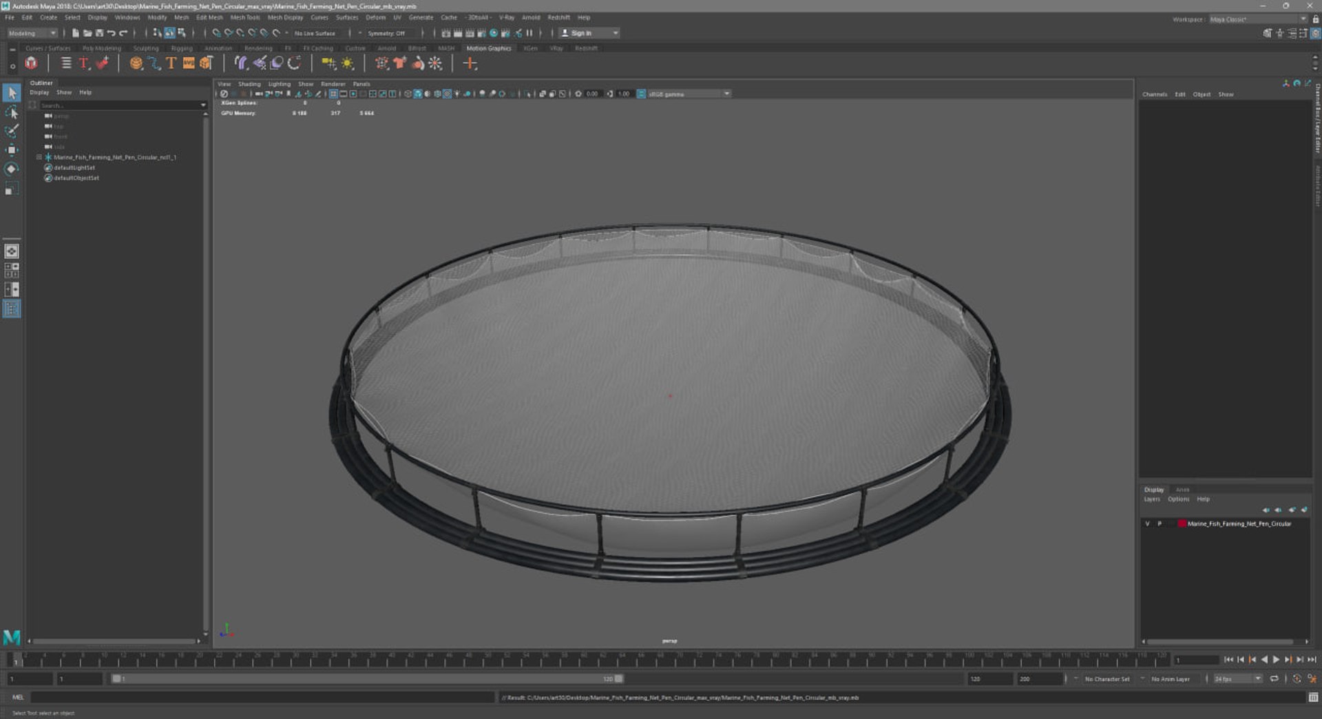Screen dimensions: 1322x719
Task: Toggle auto keyframe button
Action: coord(1297,679)
